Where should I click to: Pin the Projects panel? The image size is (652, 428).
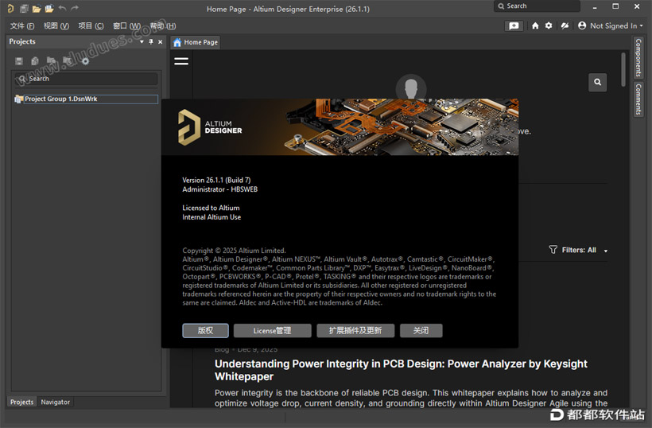coord(151,41)
